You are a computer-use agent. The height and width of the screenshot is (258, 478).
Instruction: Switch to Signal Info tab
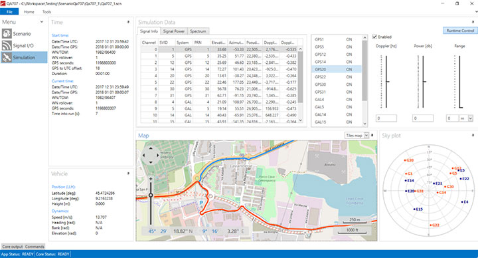[149, 31]
